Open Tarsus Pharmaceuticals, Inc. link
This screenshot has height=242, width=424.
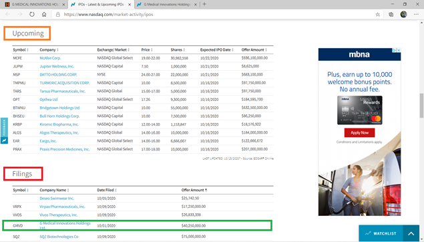(63, 91)
